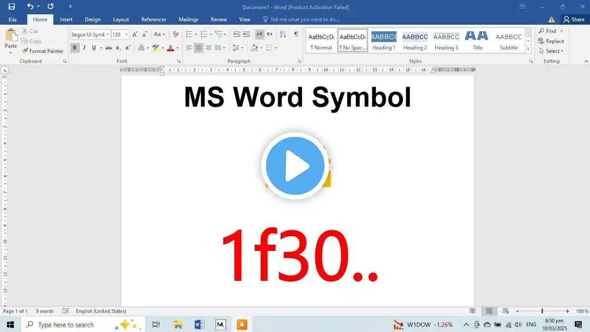Toggle justify alignment
This screenshot has height=332, width=590.
coord(218,48)
